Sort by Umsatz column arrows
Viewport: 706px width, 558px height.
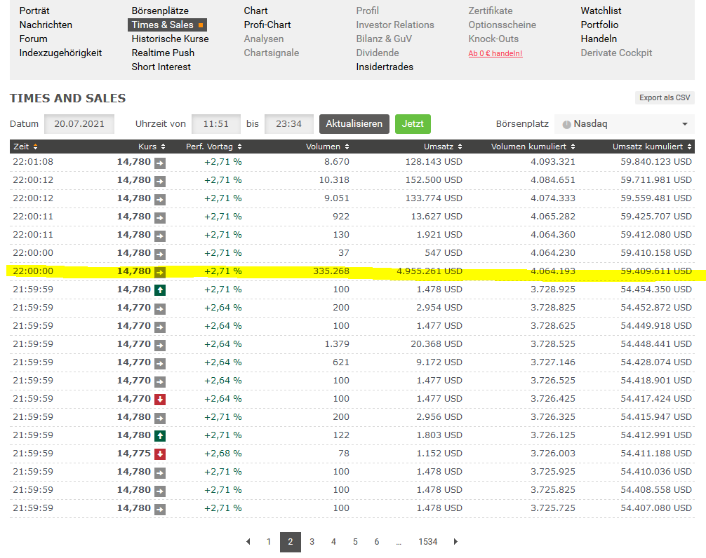pos(460,147)
